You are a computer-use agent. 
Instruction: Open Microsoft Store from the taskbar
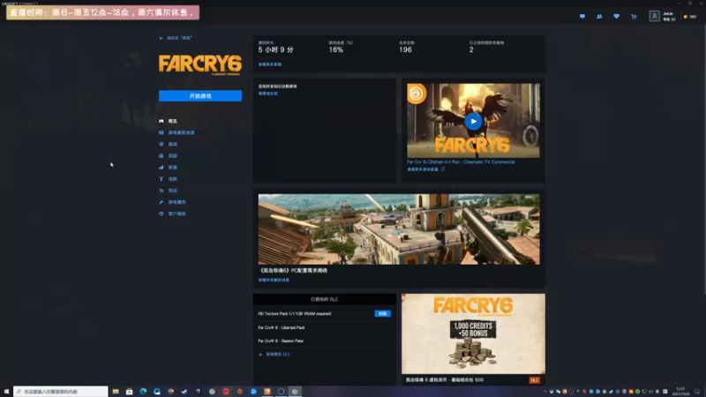click(129, 392)
